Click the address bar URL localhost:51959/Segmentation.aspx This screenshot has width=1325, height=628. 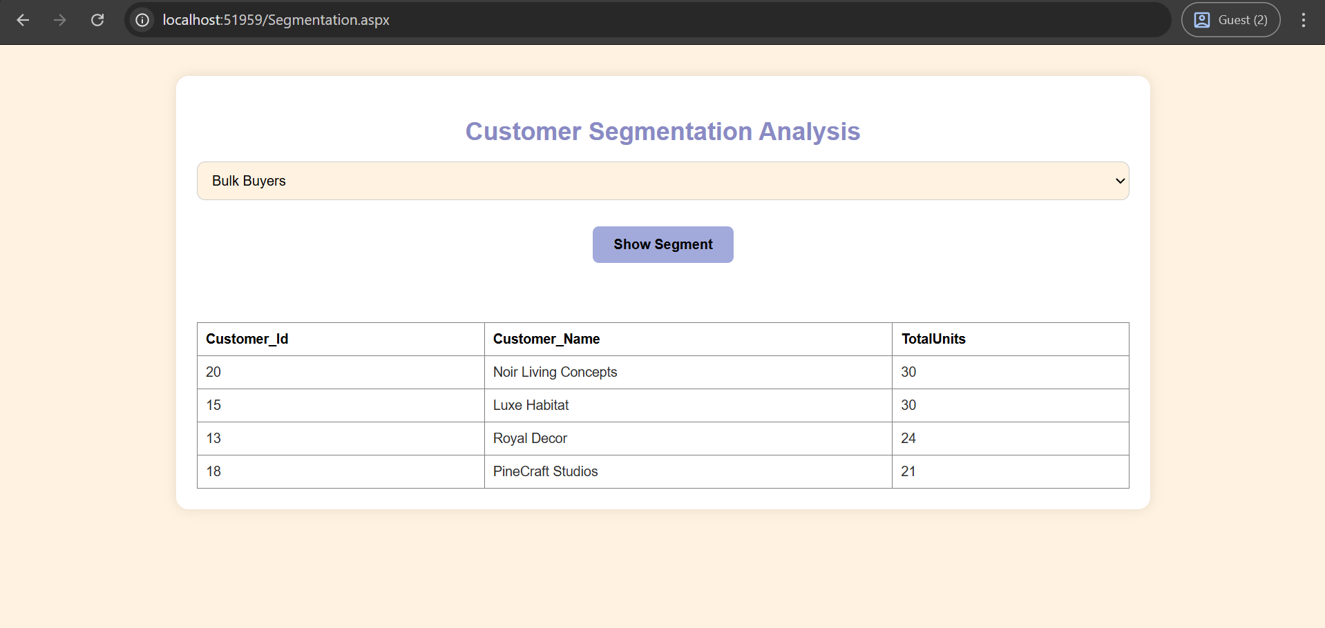coord(276,20)
